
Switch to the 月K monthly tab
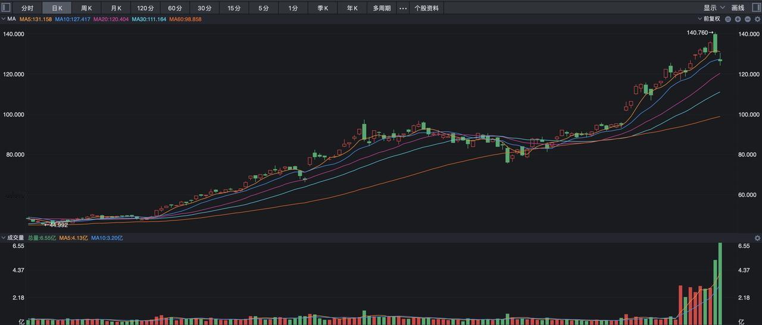[116, 8]
